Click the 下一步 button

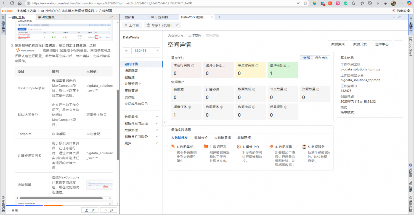point(109,210)
